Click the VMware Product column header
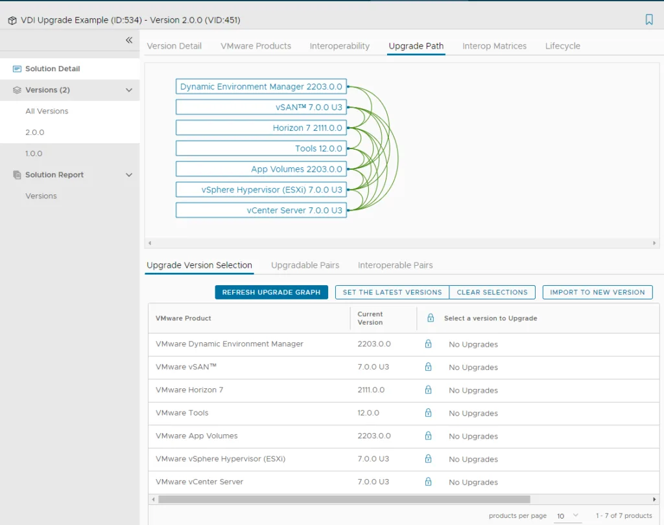This screenshot has width=664, height=525. (x=184, y=318)
